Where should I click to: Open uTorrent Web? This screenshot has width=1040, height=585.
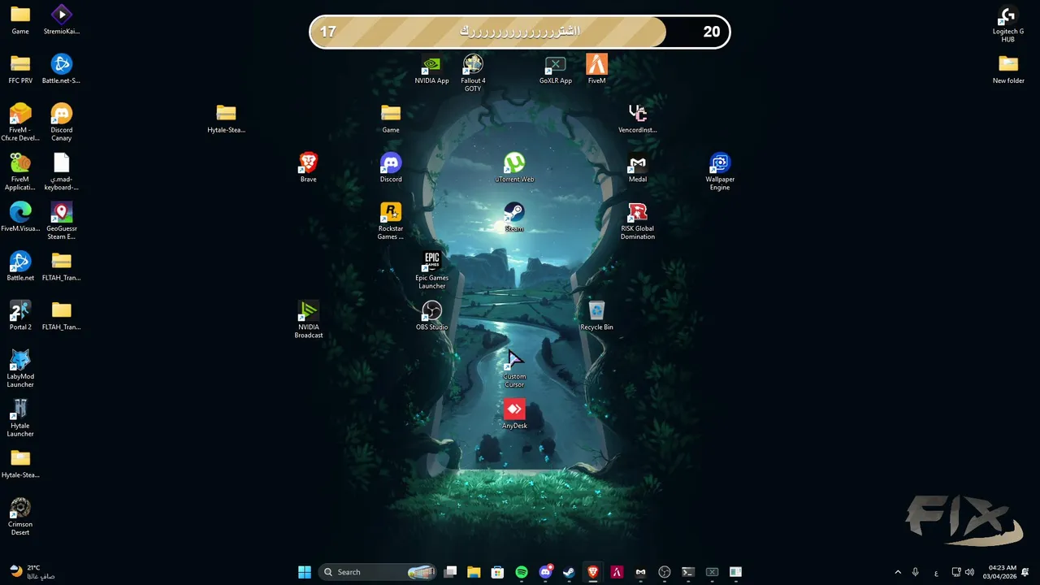click(x=514, y=167)
